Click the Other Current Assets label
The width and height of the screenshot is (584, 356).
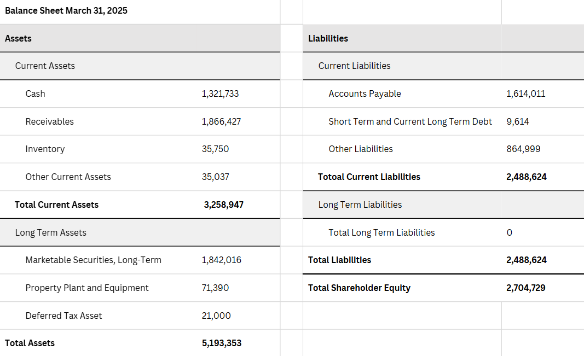pos(68,177)
